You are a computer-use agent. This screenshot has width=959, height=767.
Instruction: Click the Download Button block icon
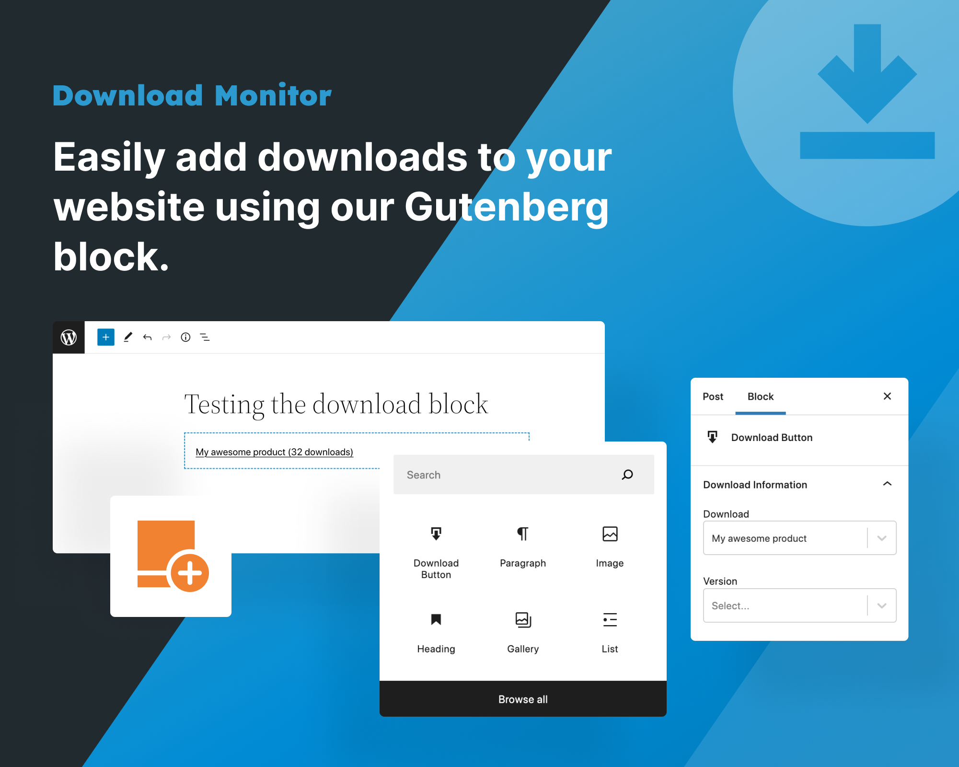[x=436, y=533]
